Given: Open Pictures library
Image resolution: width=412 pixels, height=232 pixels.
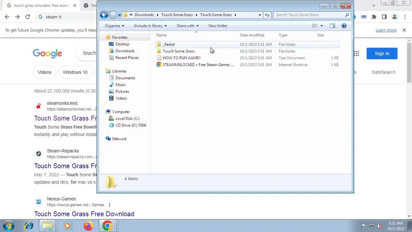Looking at the screenshot, I should [x=122, y=92].
